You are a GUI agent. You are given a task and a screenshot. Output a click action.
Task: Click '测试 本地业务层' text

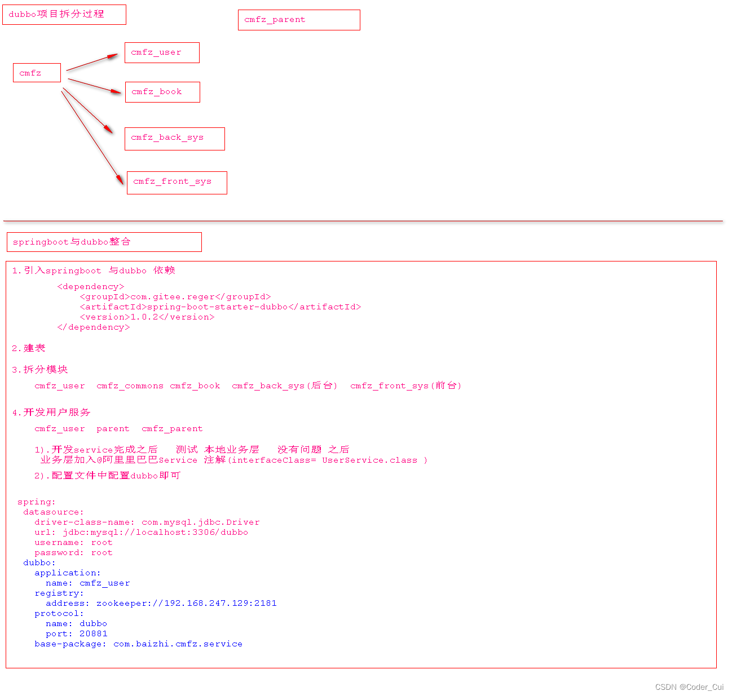218,450
